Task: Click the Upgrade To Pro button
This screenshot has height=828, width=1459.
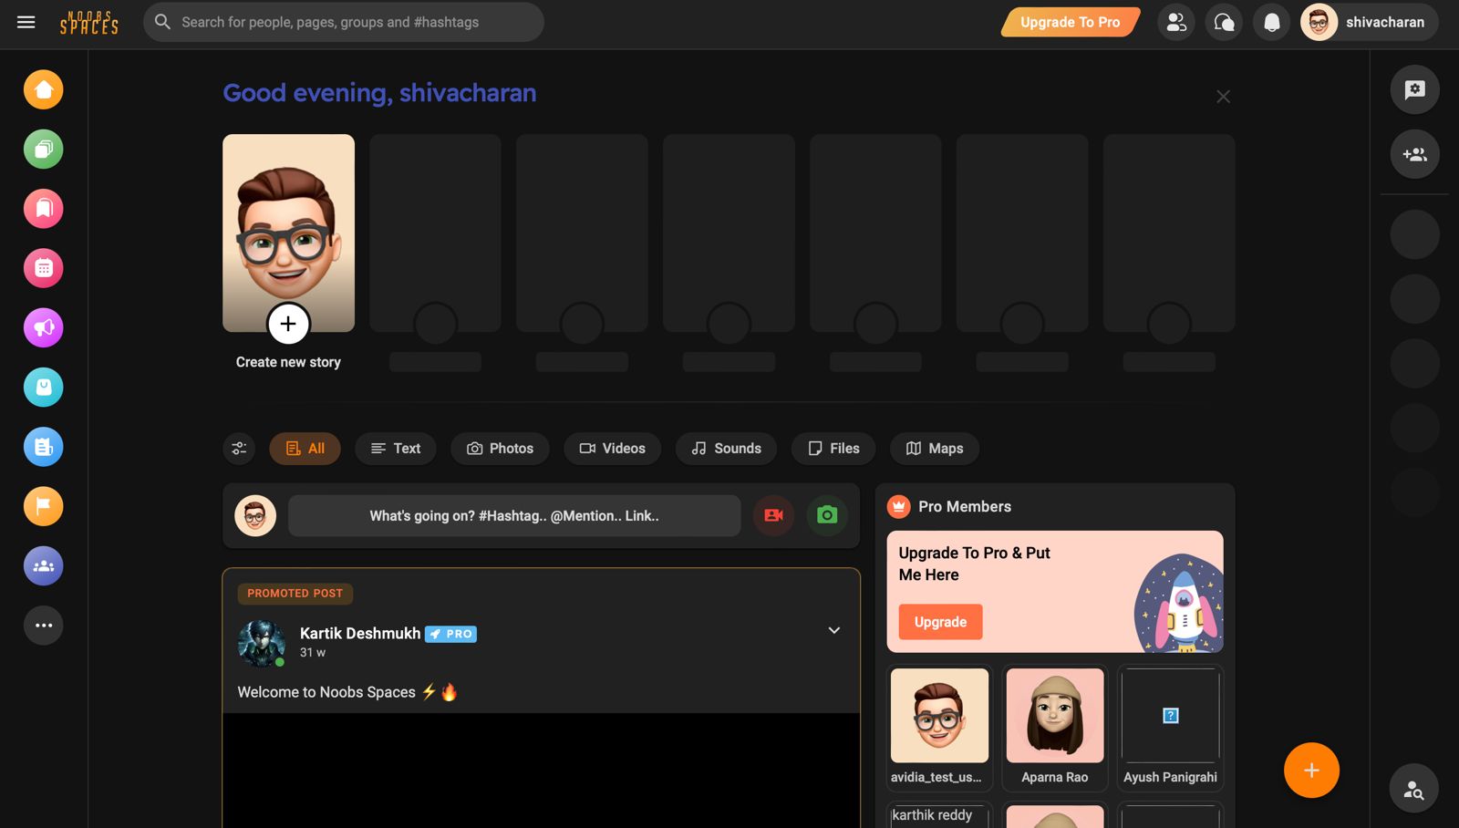Action: tap(1070, 22)
